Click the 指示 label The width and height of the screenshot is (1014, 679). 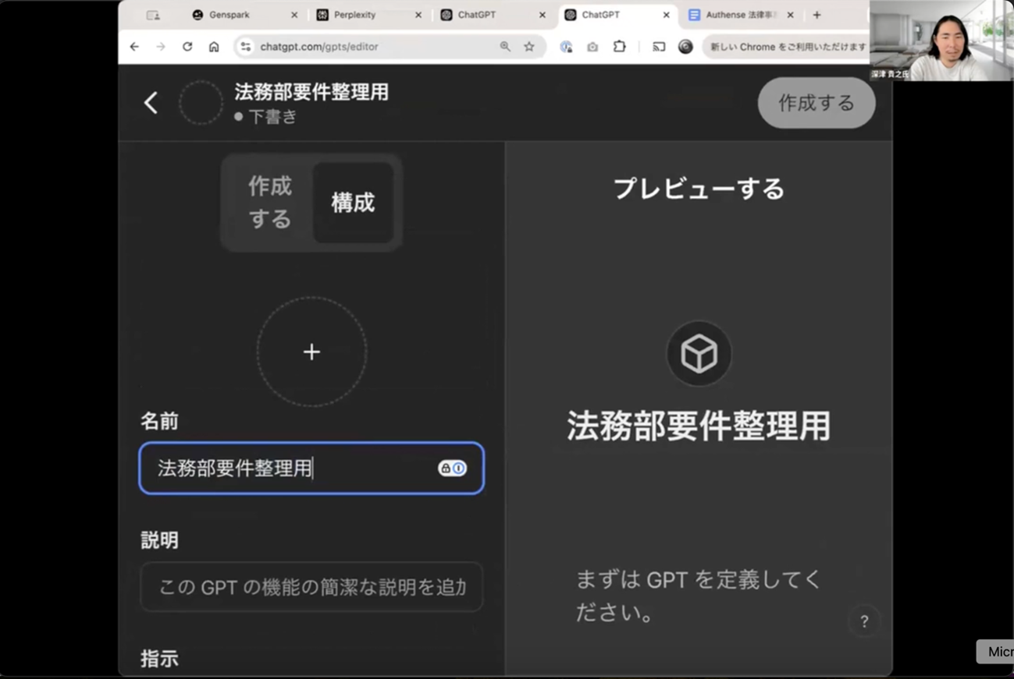(159, 659)
